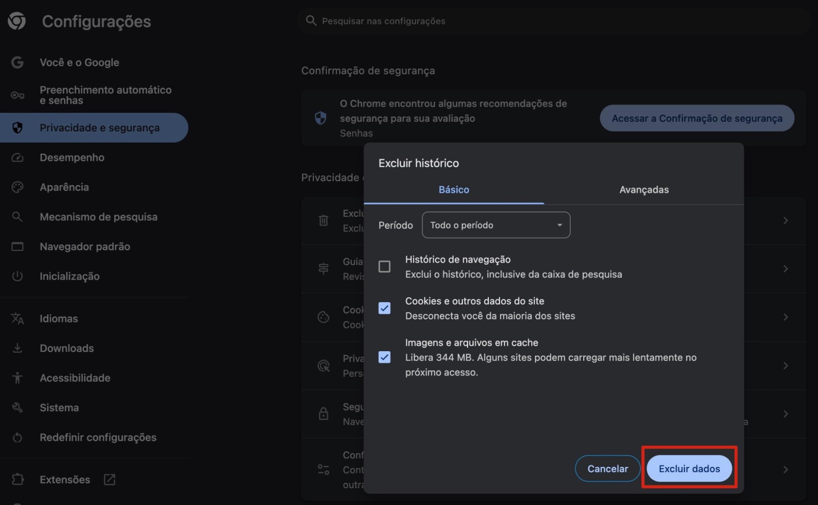Open the Período dropdown showing Todo o período
Image resolution: width=818 pixels, height=505 pixels.
(x=496, y=225)
